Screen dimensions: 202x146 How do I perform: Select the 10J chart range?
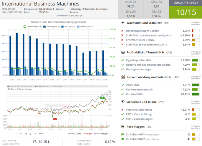pyautogui.click(x=35, y=134)
